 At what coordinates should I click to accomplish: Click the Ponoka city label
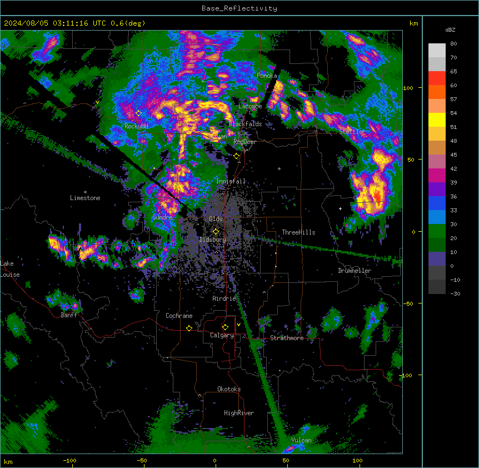coord(267,76)
